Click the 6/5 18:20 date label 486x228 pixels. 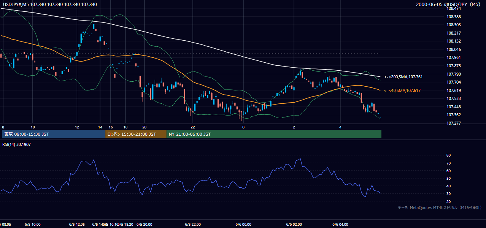click(125, 225)
